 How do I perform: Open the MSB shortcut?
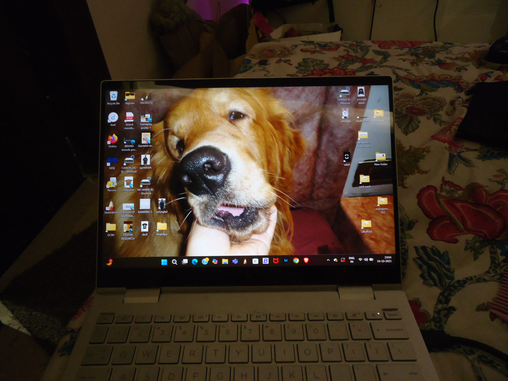(x=112, y=163)
